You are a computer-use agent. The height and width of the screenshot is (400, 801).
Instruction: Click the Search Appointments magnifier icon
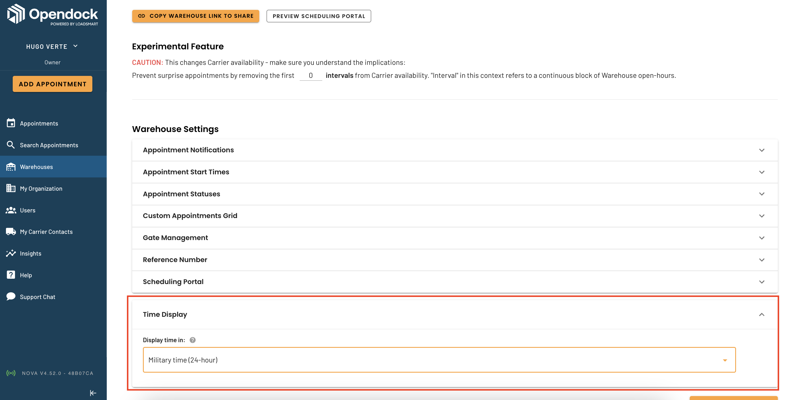[11, 145]
